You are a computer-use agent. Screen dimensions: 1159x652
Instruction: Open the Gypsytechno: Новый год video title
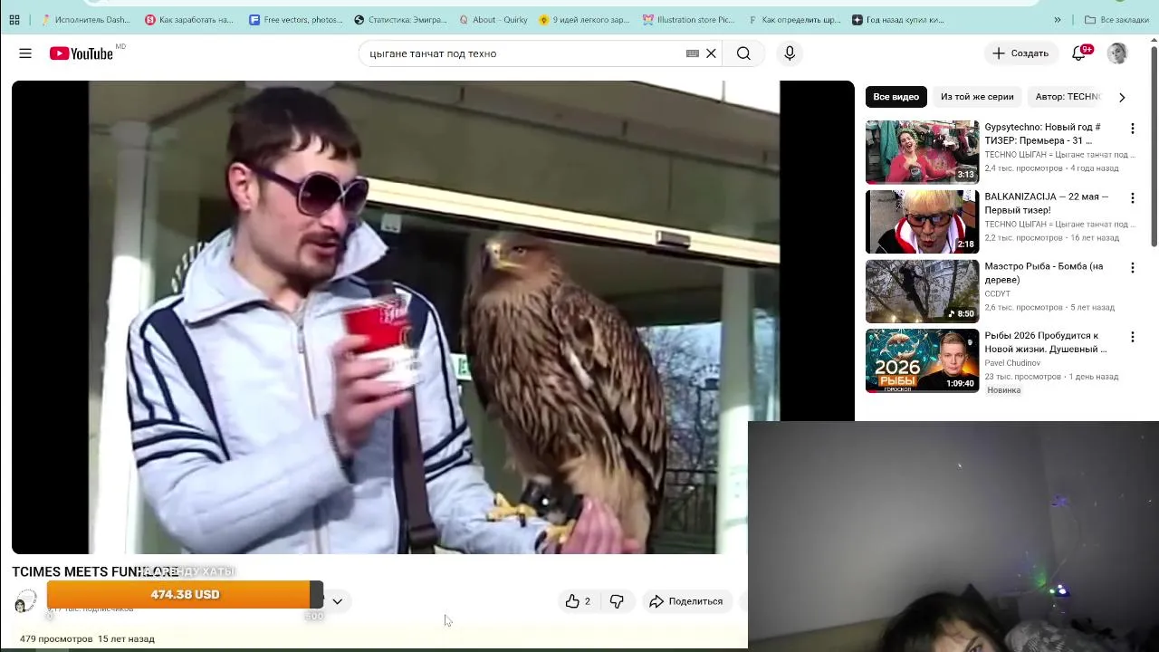pos(1043,134)
